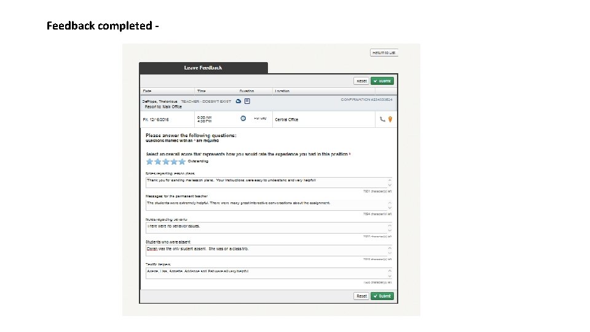Click the orange map pin location icon
Screen dimensions: 590x332
point(390,119)
